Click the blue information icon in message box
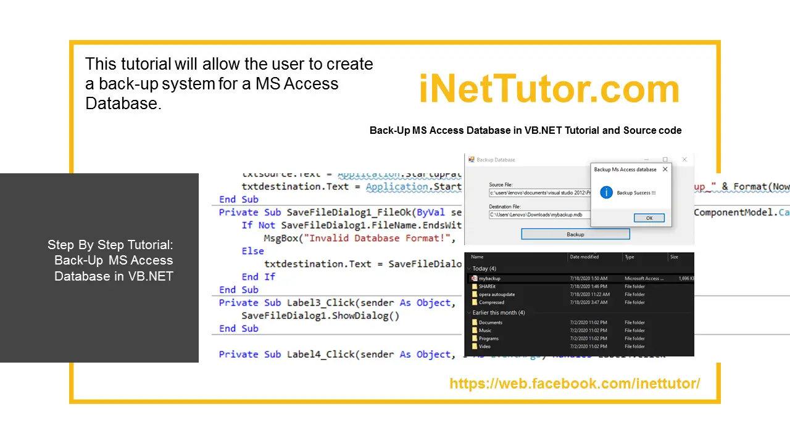 [x=606, y=192]
